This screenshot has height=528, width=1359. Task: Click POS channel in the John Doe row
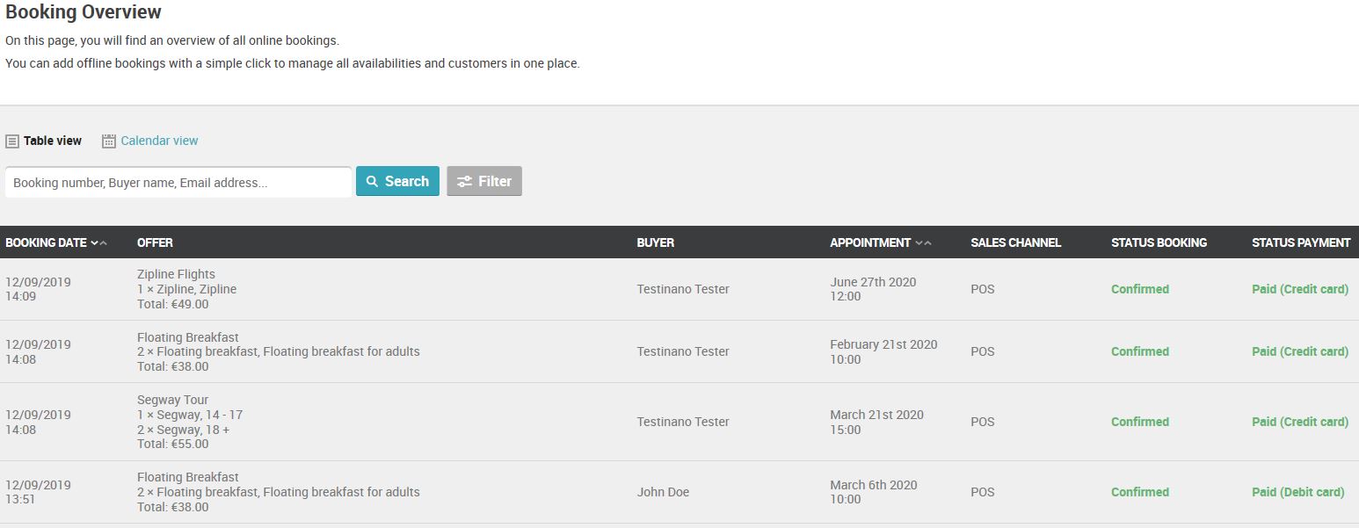coord(983,492)
